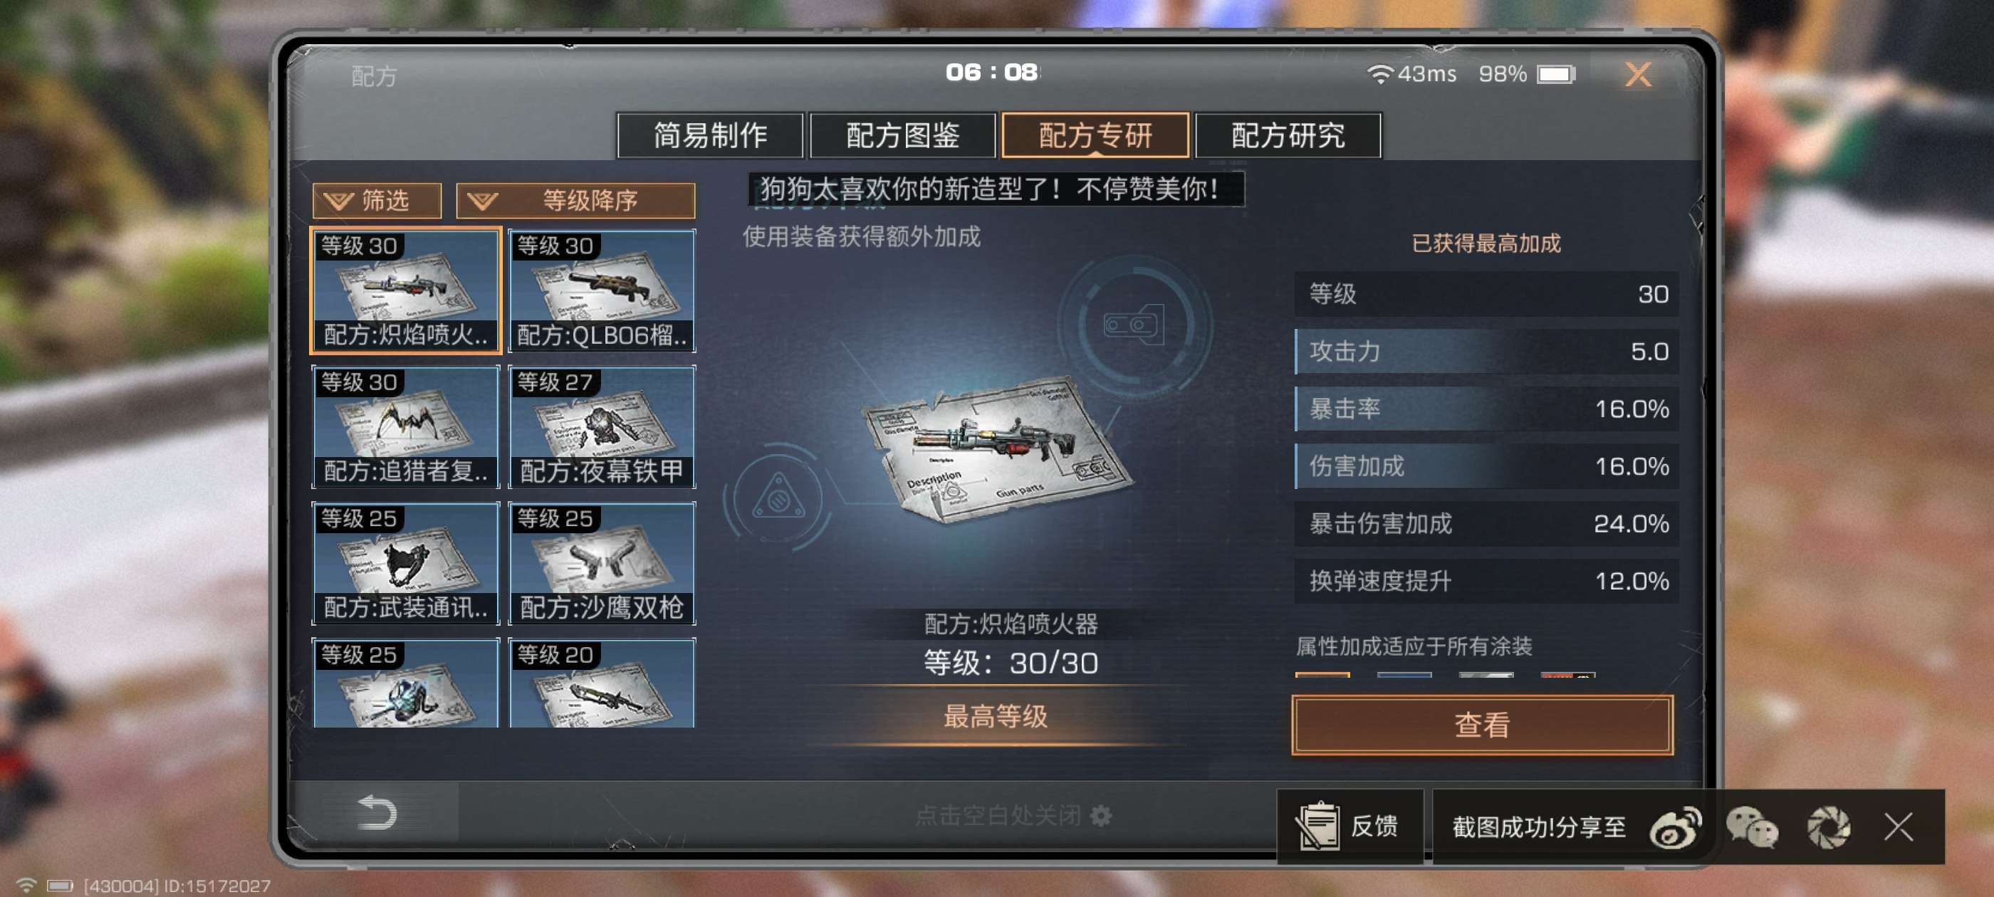This screenshot has width=1994, height=897.
Task: Dismiss the screenshot share bar
Action: (x=1899, y=827)
